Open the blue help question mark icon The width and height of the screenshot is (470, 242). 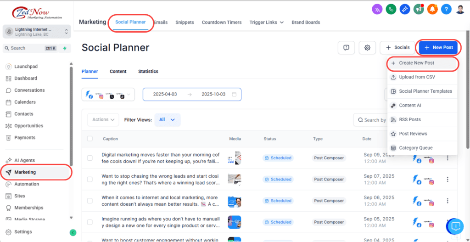pos(446,9)
